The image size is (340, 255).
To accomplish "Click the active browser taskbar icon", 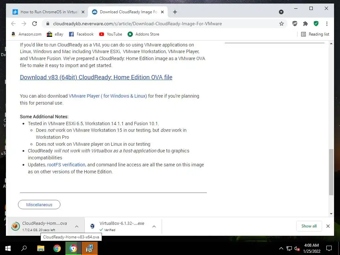I will tap(73, 248).
